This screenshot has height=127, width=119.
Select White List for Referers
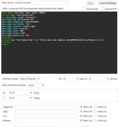95,120
